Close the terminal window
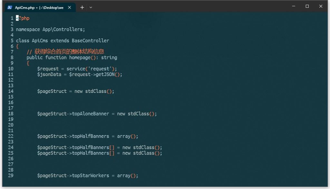The image size is (330, 189). pos(321,6)
